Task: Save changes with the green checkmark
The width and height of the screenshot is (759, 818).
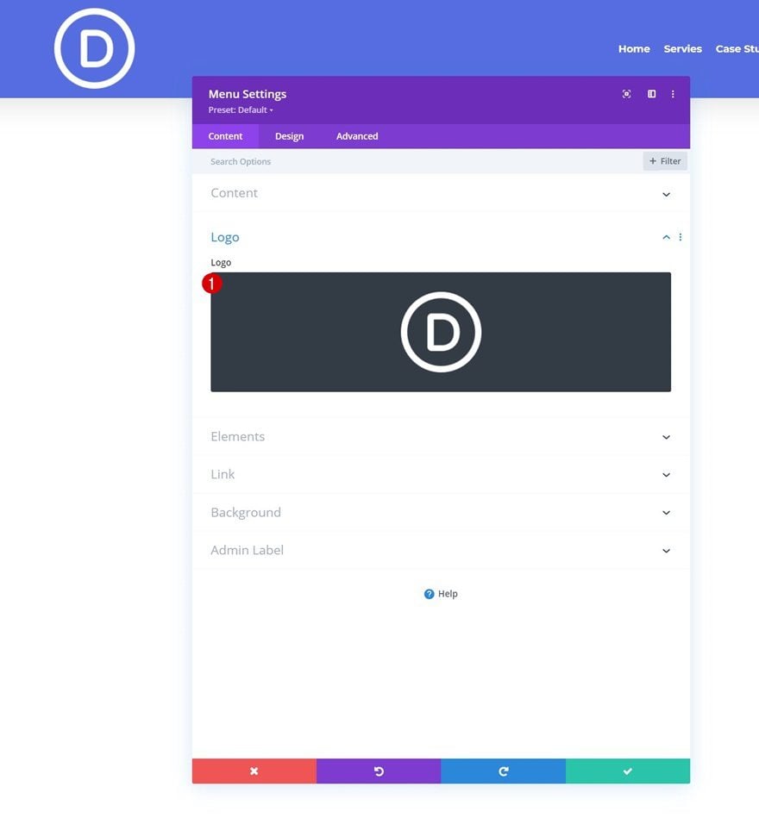Action: [x=628, y=771]
